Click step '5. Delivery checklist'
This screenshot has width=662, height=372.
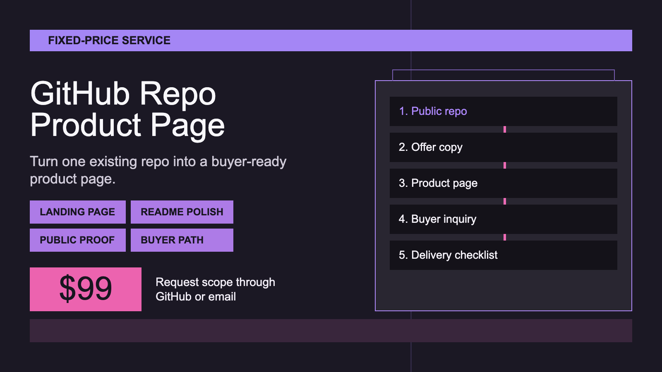[x=504, y=255]
